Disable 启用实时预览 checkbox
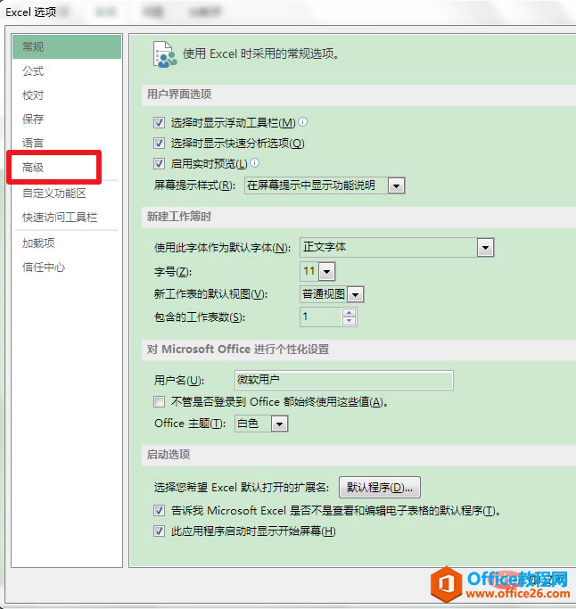The image size is (576, 609). pos(159,163)
